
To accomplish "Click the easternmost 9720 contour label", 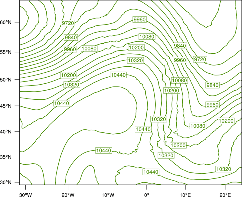I will point(200,59).
